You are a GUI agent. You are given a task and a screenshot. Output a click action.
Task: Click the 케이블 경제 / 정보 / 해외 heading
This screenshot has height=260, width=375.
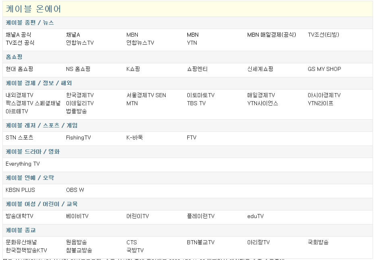(39, 83)
